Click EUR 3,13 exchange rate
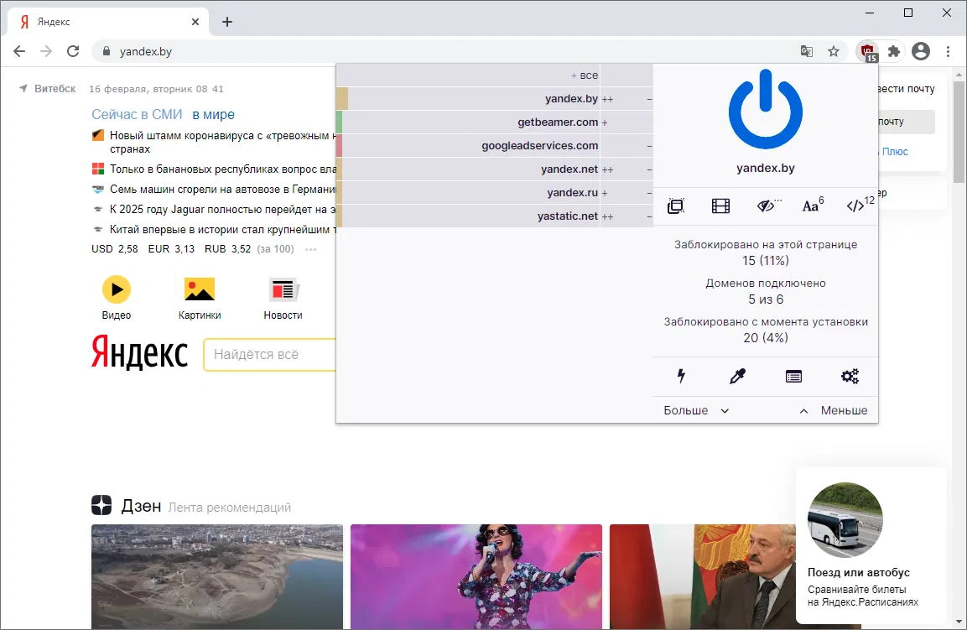 (x=171, y=249)
